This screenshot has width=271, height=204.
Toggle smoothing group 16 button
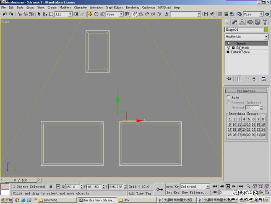point(263,125)
